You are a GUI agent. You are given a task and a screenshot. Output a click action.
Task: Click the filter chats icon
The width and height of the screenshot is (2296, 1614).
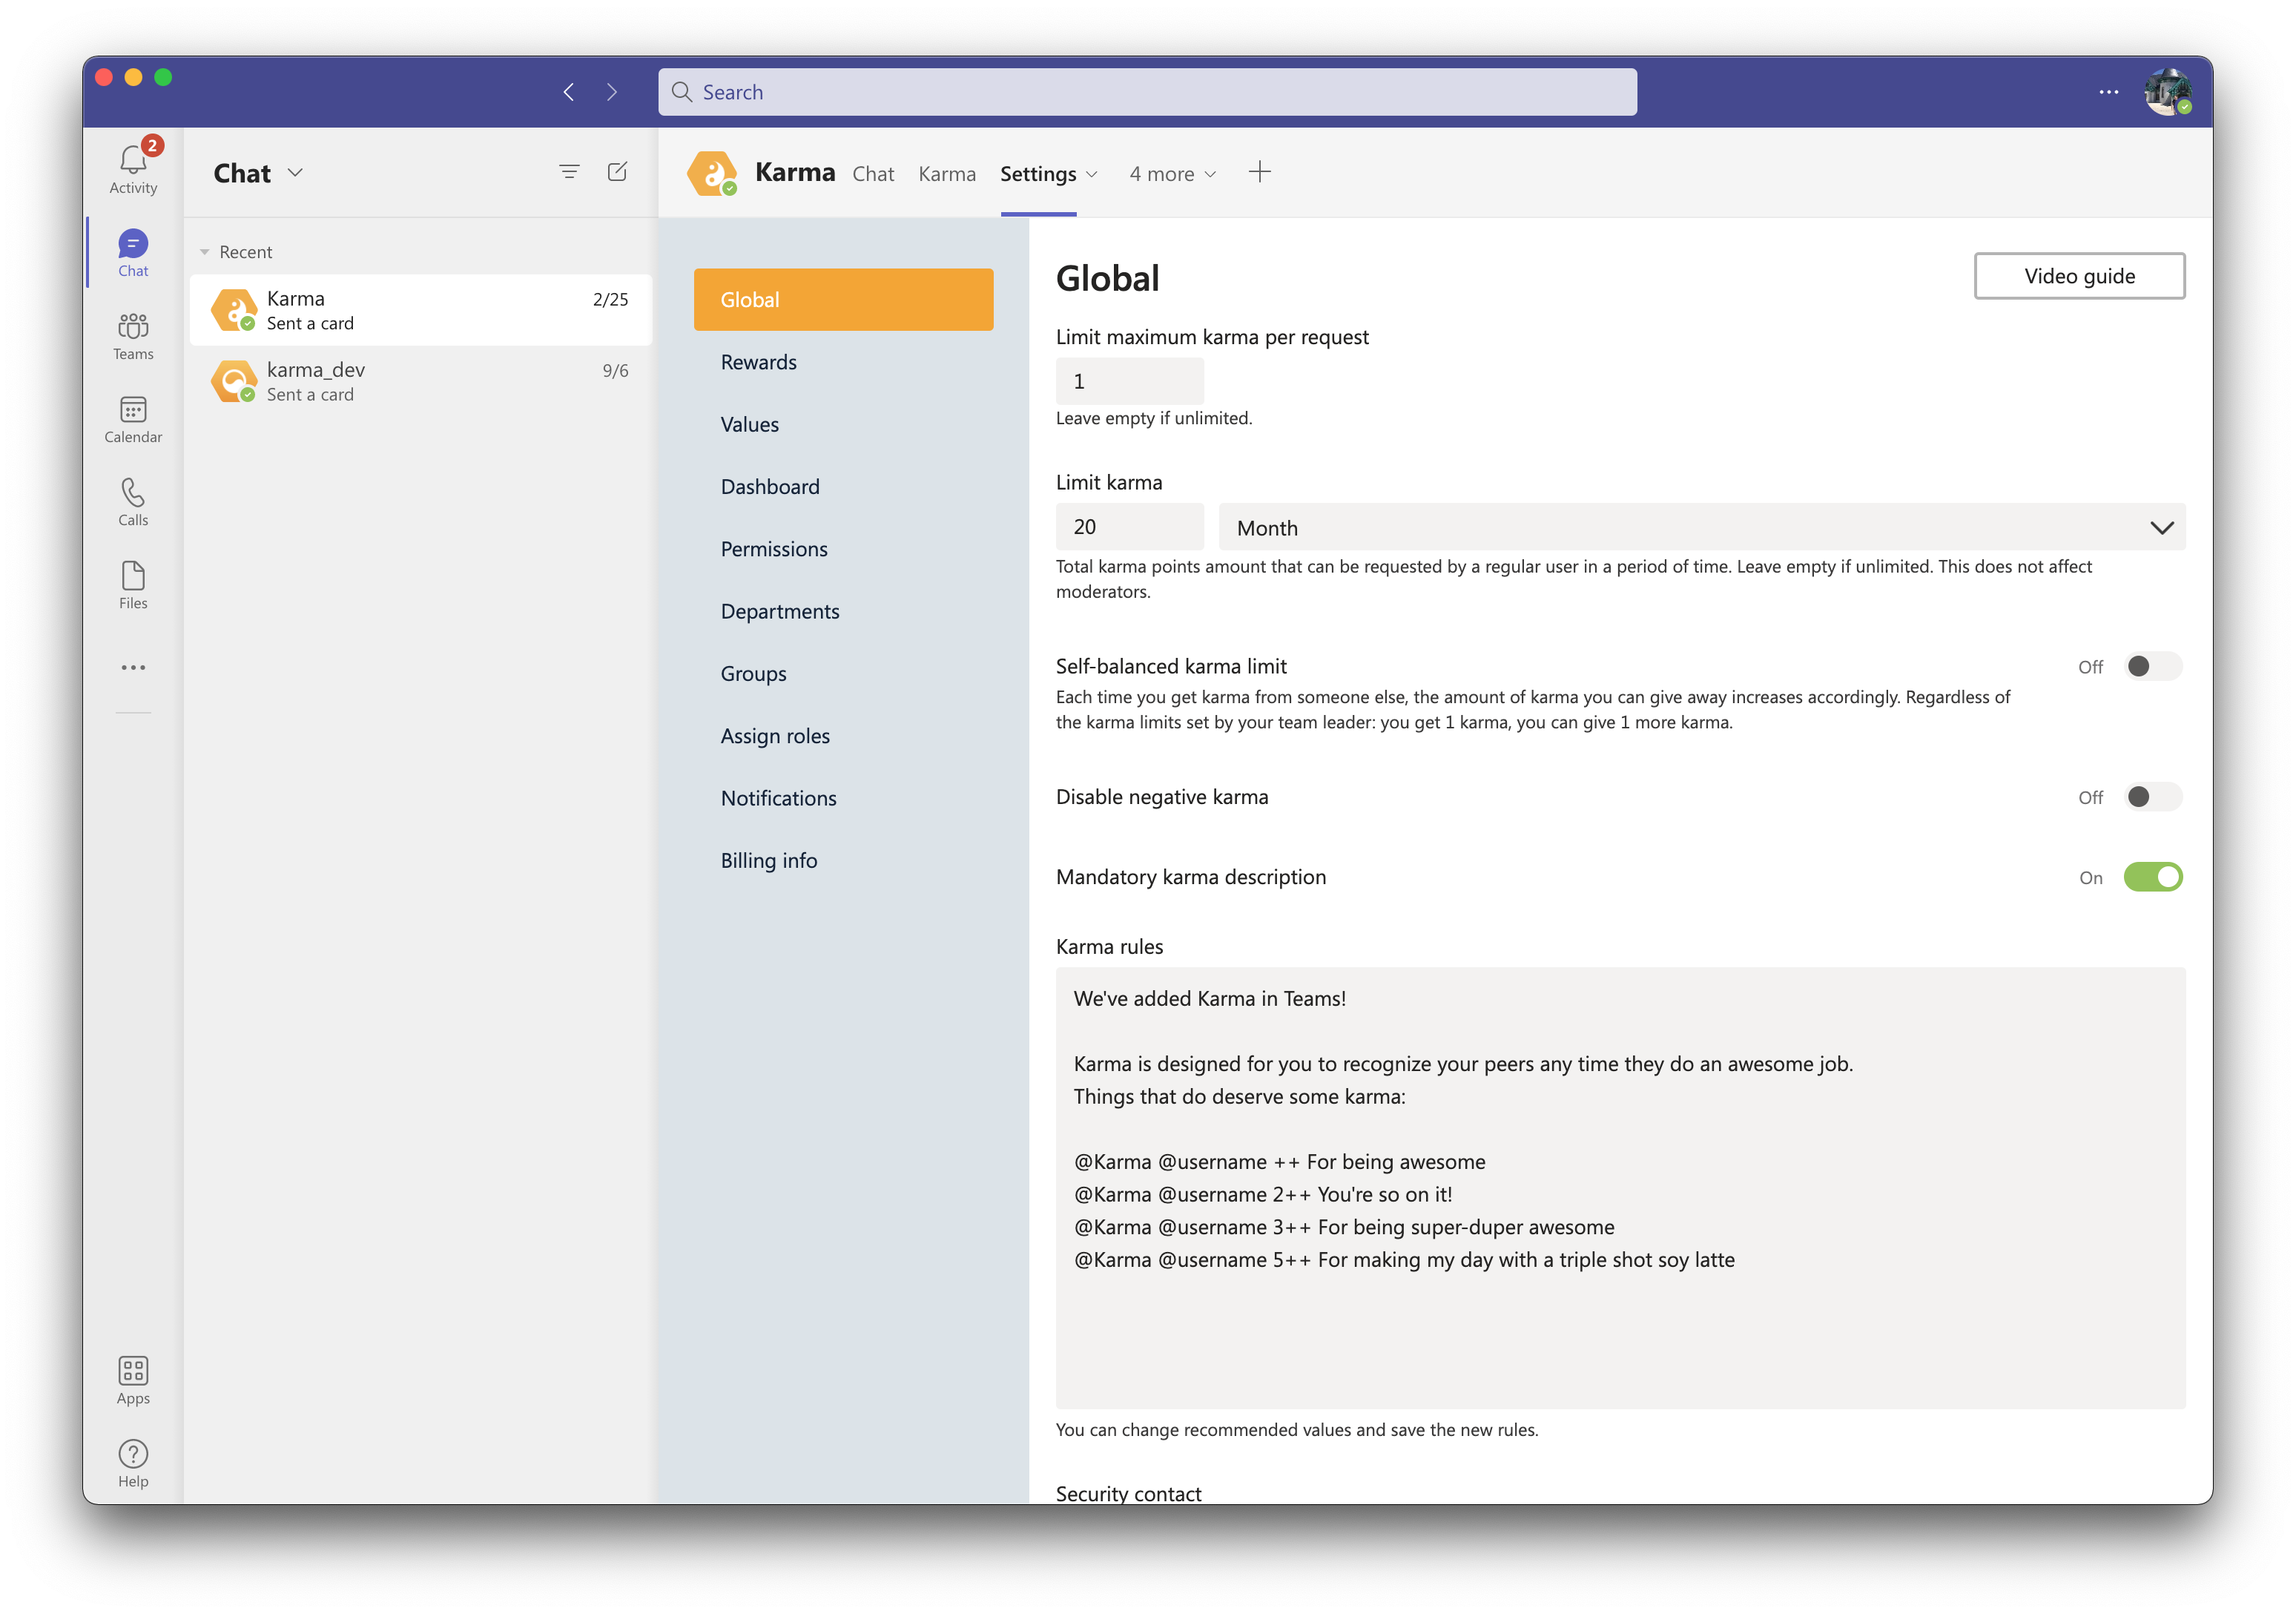569,172
